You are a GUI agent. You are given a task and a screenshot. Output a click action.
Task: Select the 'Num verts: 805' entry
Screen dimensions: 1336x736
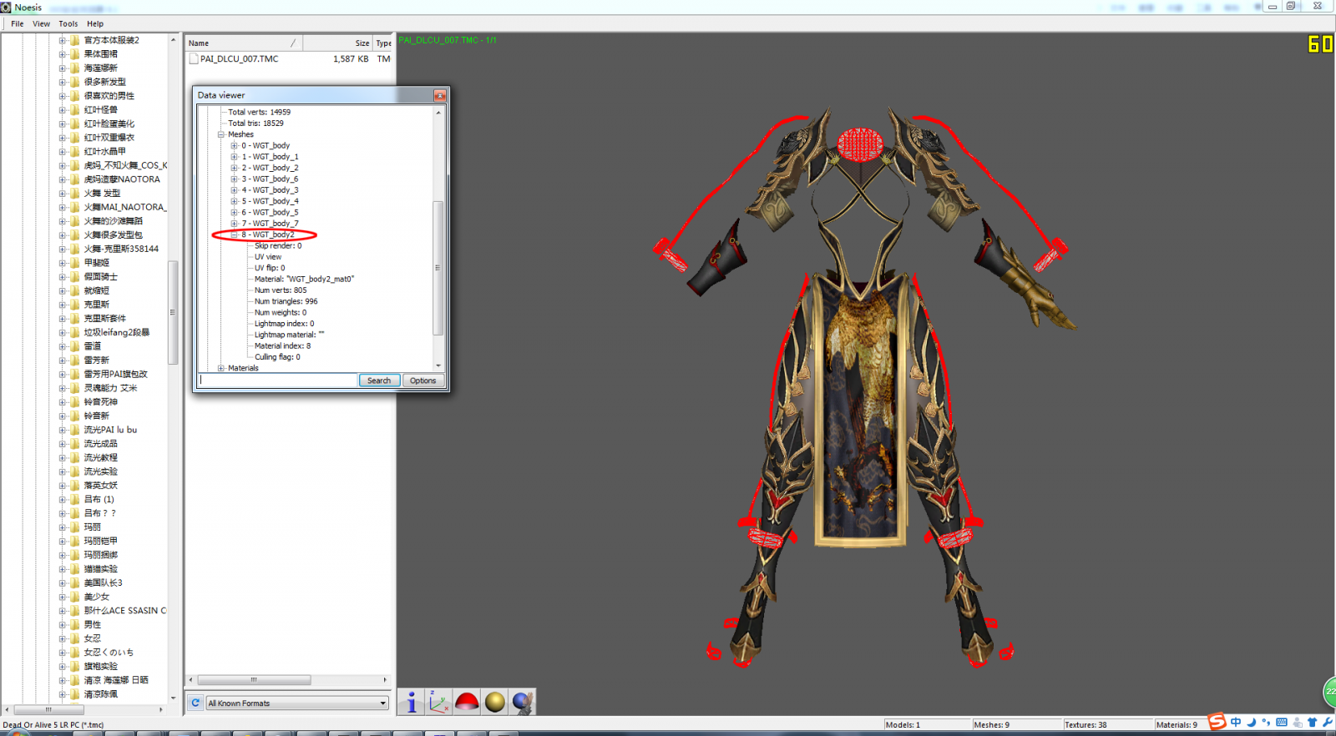pos(281,290)
